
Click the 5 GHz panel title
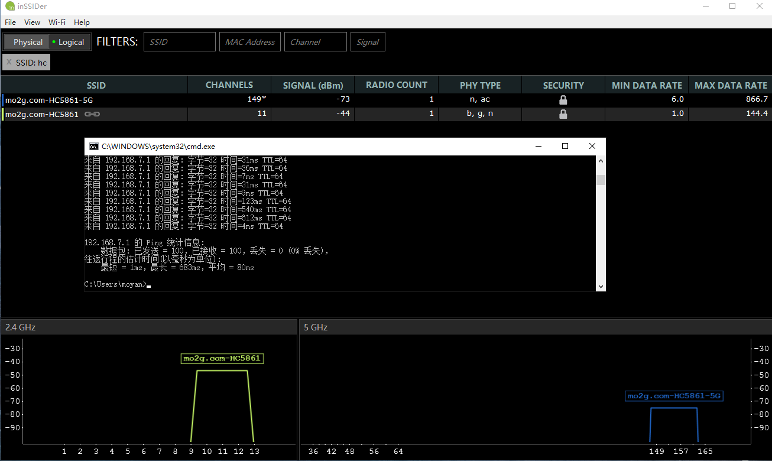[x=316, y=327]
